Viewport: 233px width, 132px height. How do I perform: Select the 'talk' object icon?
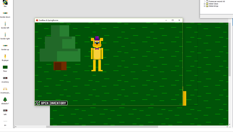(5, 111)
